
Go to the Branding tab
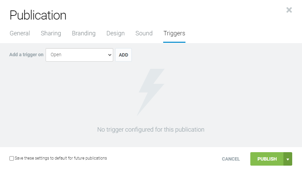coord(83,33)
